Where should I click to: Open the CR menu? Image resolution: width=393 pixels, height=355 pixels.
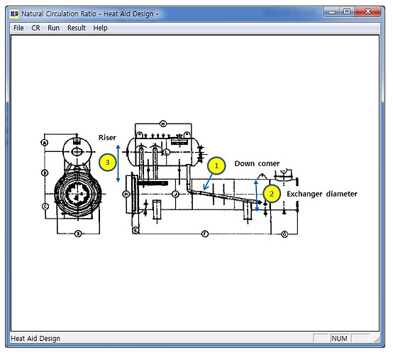point(35,28)
